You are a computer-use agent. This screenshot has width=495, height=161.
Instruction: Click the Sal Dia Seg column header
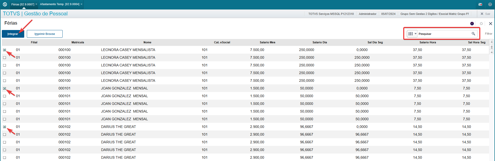pyautogui.click(x=375, y=42)
